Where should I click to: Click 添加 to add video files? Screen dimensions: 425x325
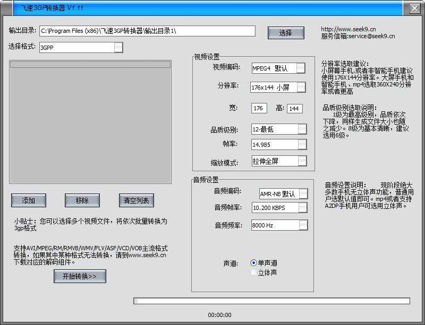(28, 200)
